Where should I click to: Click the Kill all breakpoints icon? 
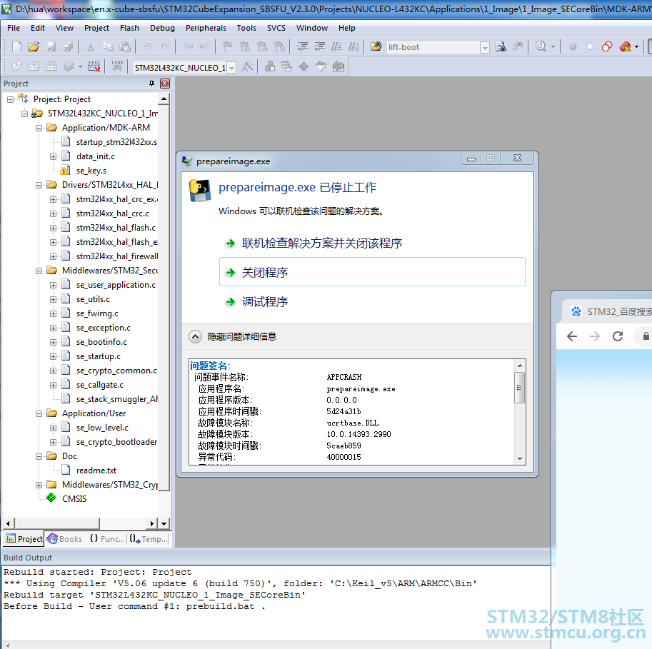(x=625, y=46)
